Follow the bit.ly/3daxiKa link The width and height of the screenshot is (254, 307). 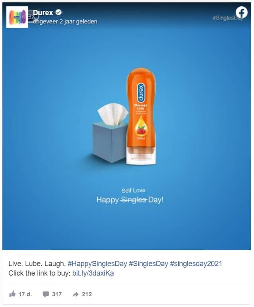93,273
